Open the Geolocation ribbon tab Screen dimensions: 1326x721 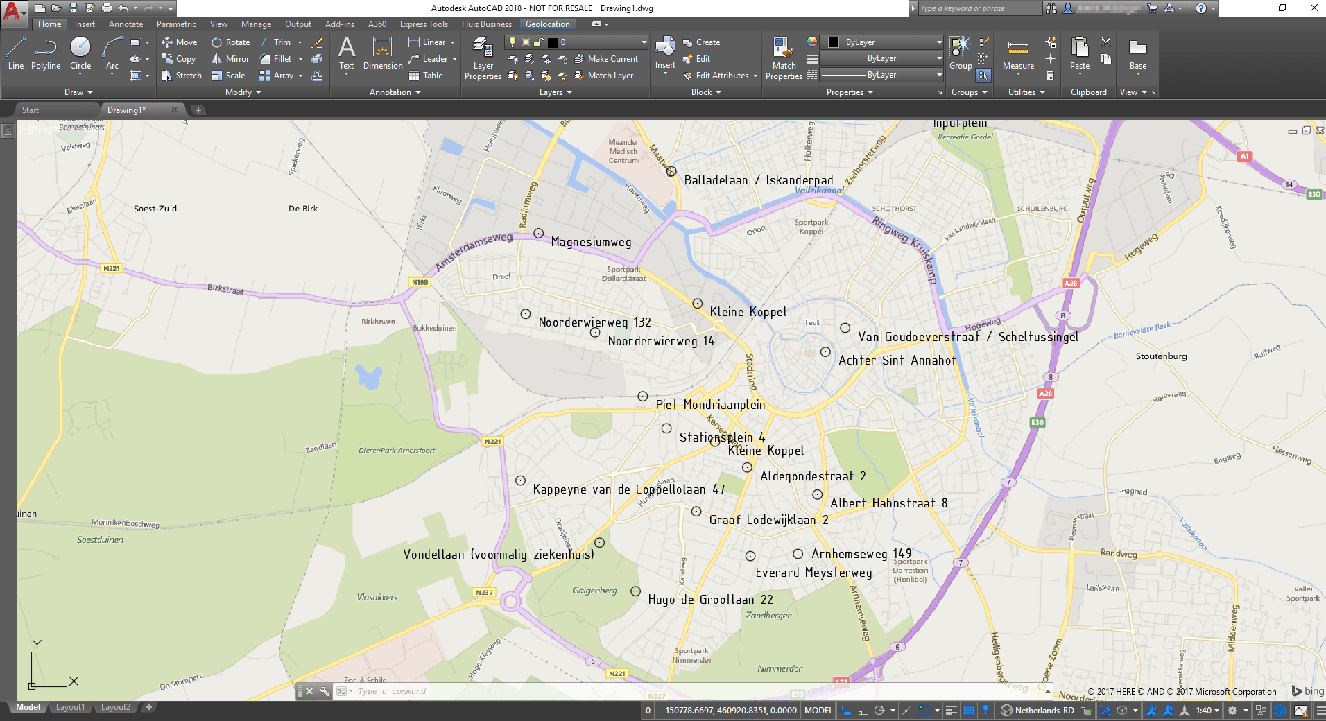547,24
